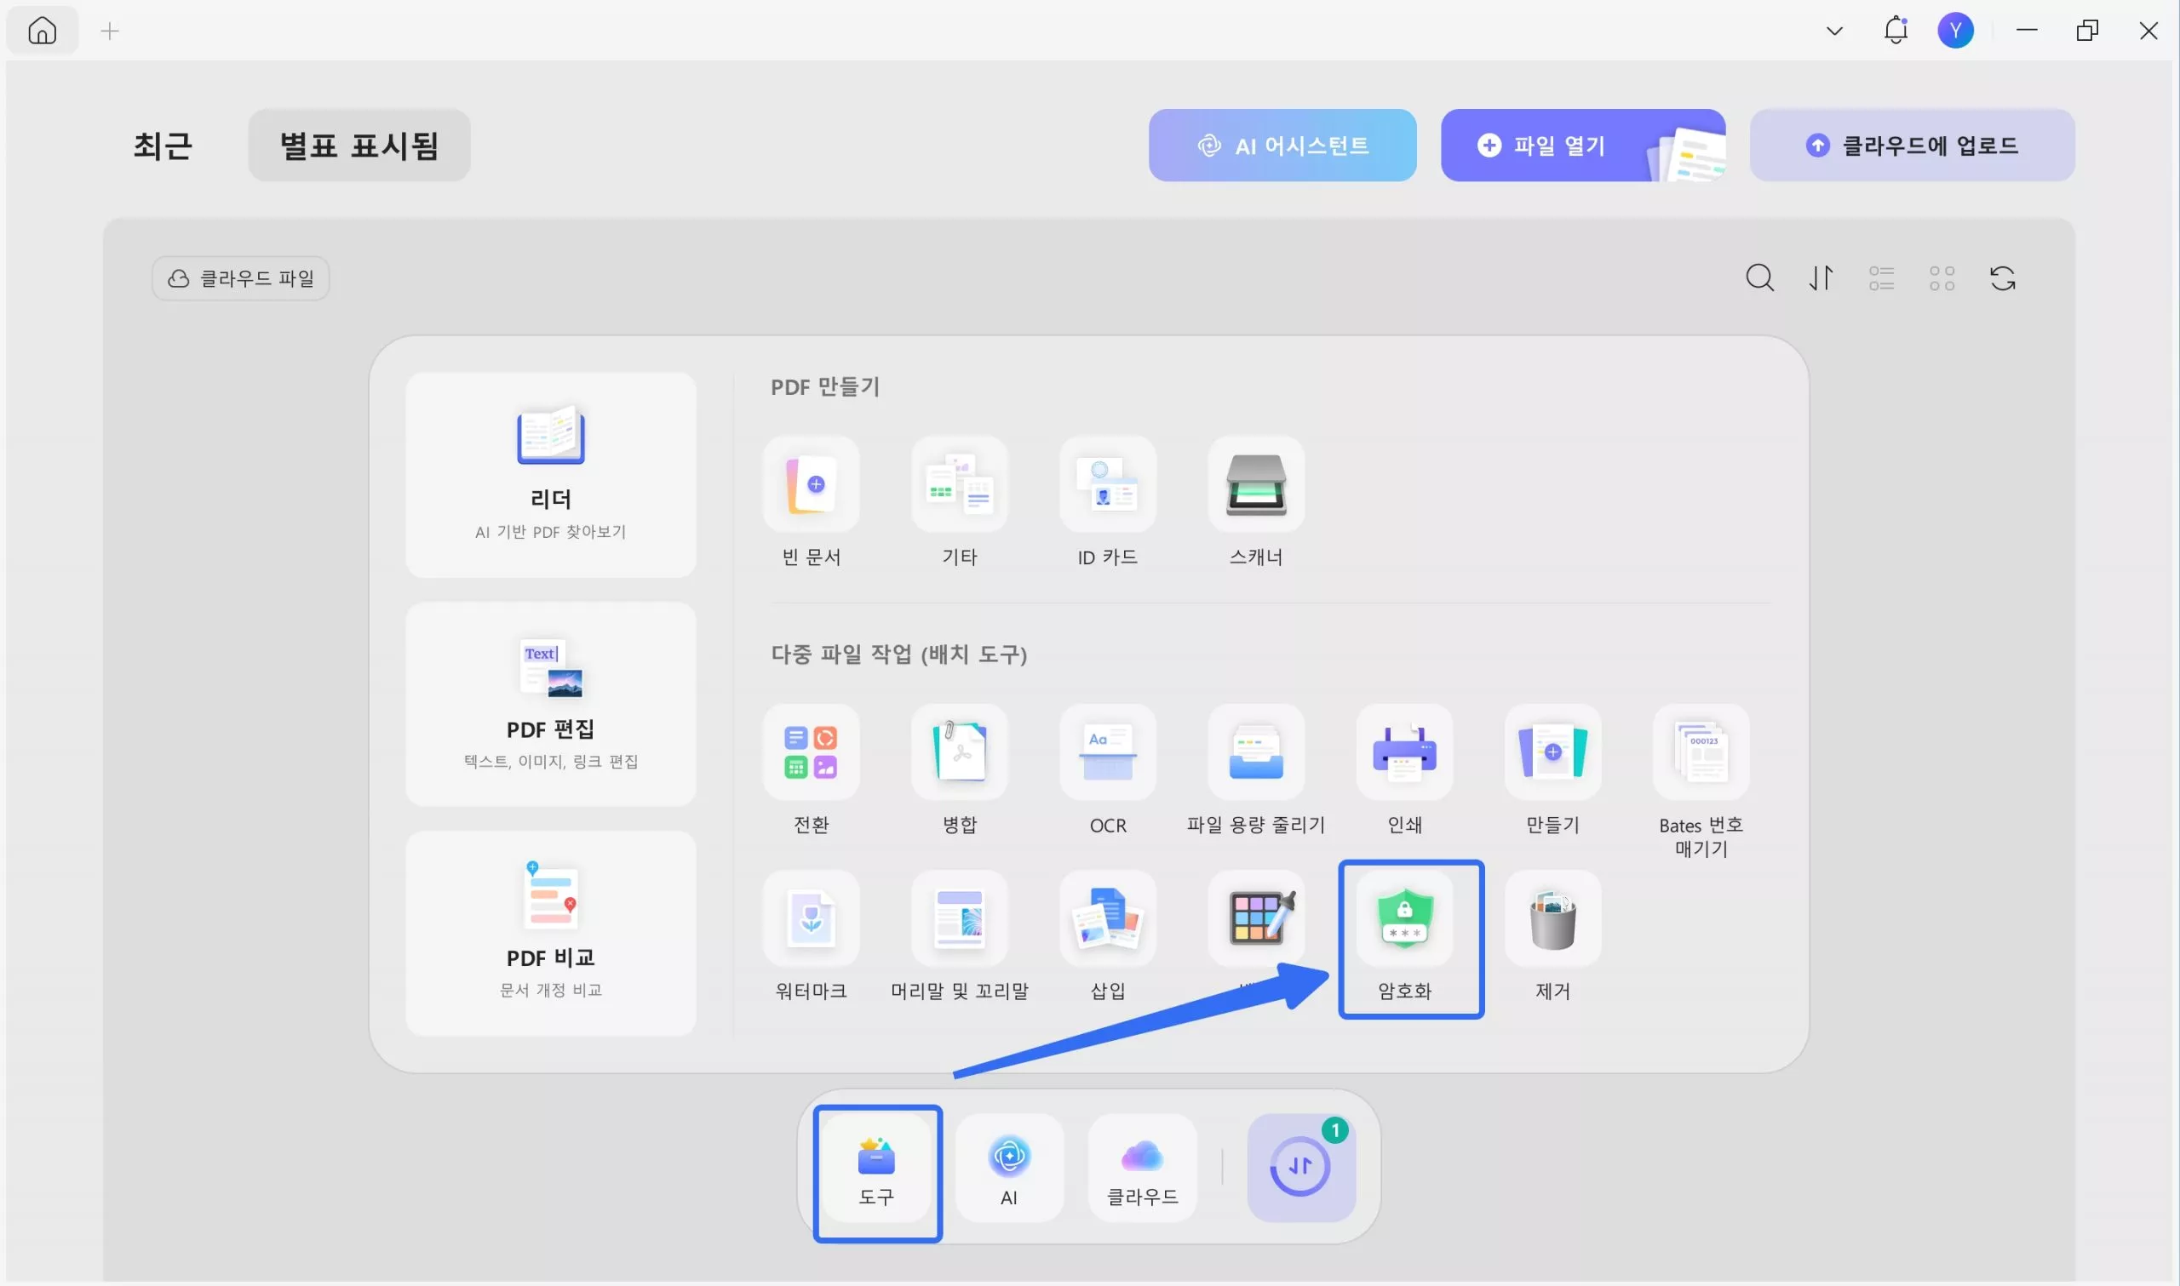This screenshot has width=2180, height=1286.
Task: Click the 인쇄 batch print icon
Action: (1404, 752)
